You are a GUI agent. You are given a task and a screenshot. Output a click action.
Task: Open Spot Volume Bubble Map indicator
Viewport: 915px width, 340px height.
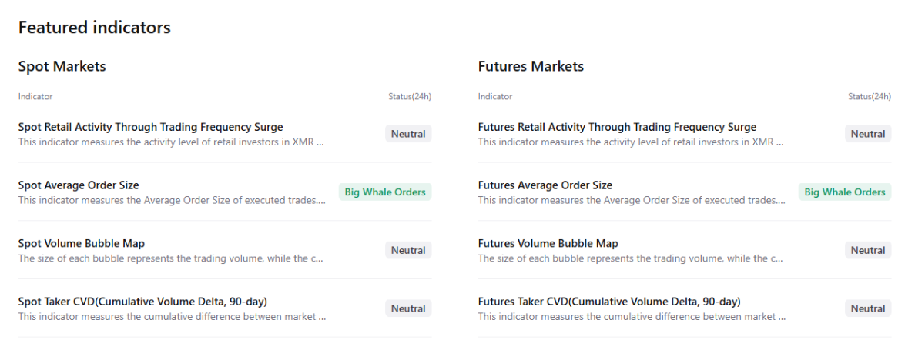click(81, 244)
